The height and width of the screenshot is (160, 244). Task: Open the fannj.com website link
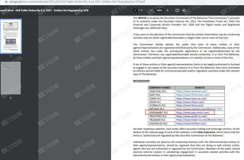pos(190,105)
